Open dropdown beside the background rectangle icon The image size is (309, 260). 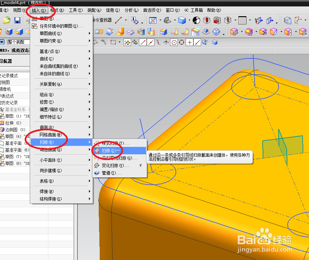[x=250, y=20]
